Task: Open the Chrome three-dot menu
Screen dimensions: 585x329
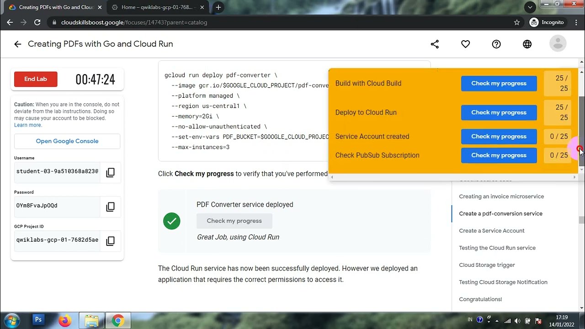Action: 575,22
